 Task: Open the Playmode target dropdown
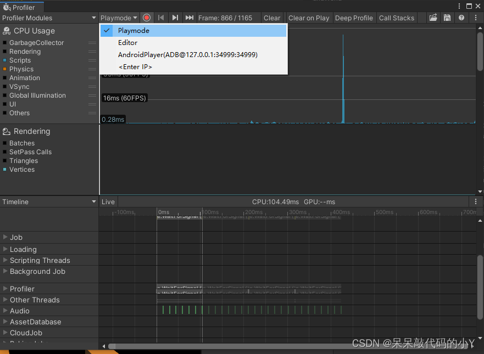click(119, 18)
